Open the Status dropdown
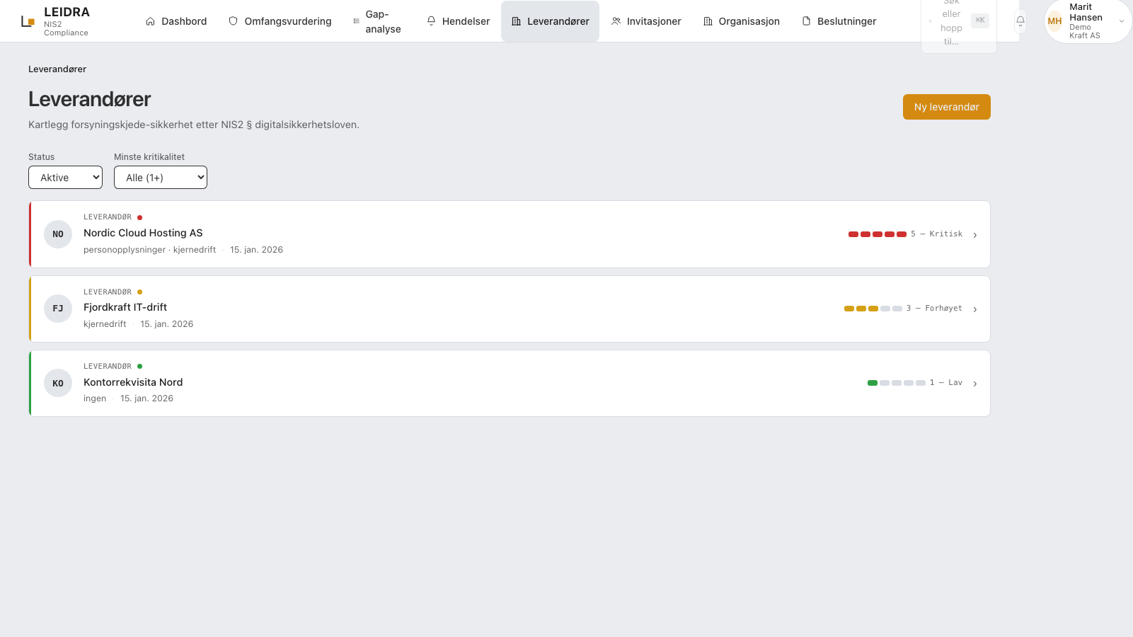1133x637 pixels. pos(65,178)
